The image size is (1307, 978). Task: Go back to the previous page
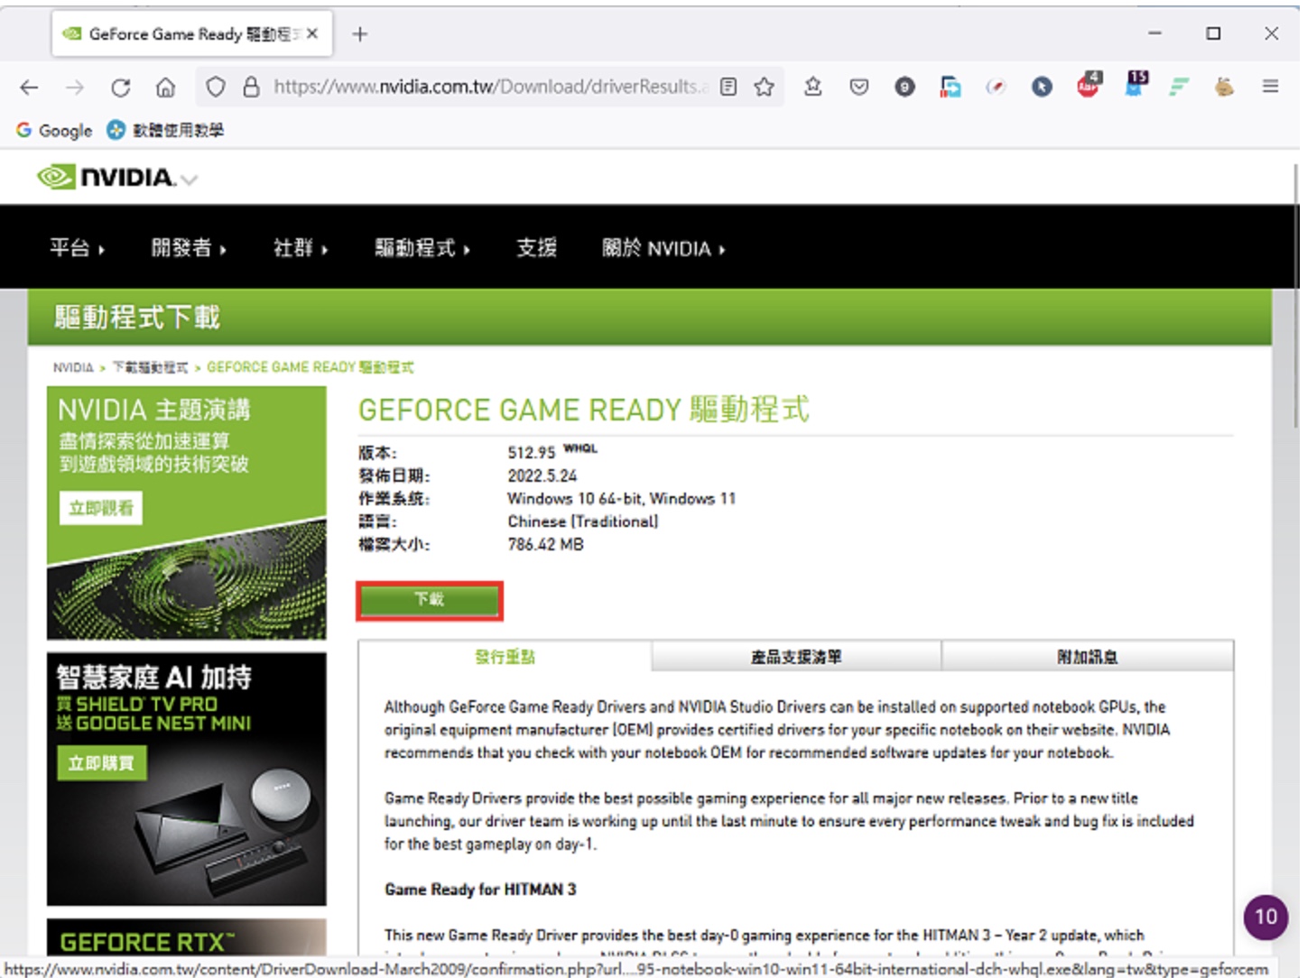point(29,87)
